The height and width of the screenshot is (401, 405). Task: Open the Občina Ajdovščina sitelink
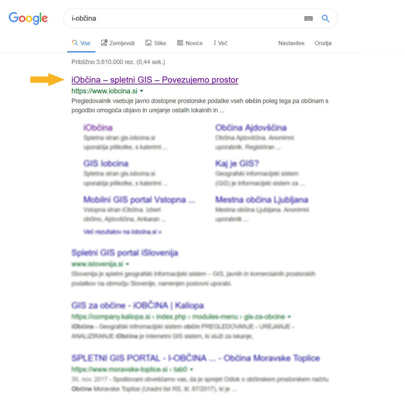250,128
